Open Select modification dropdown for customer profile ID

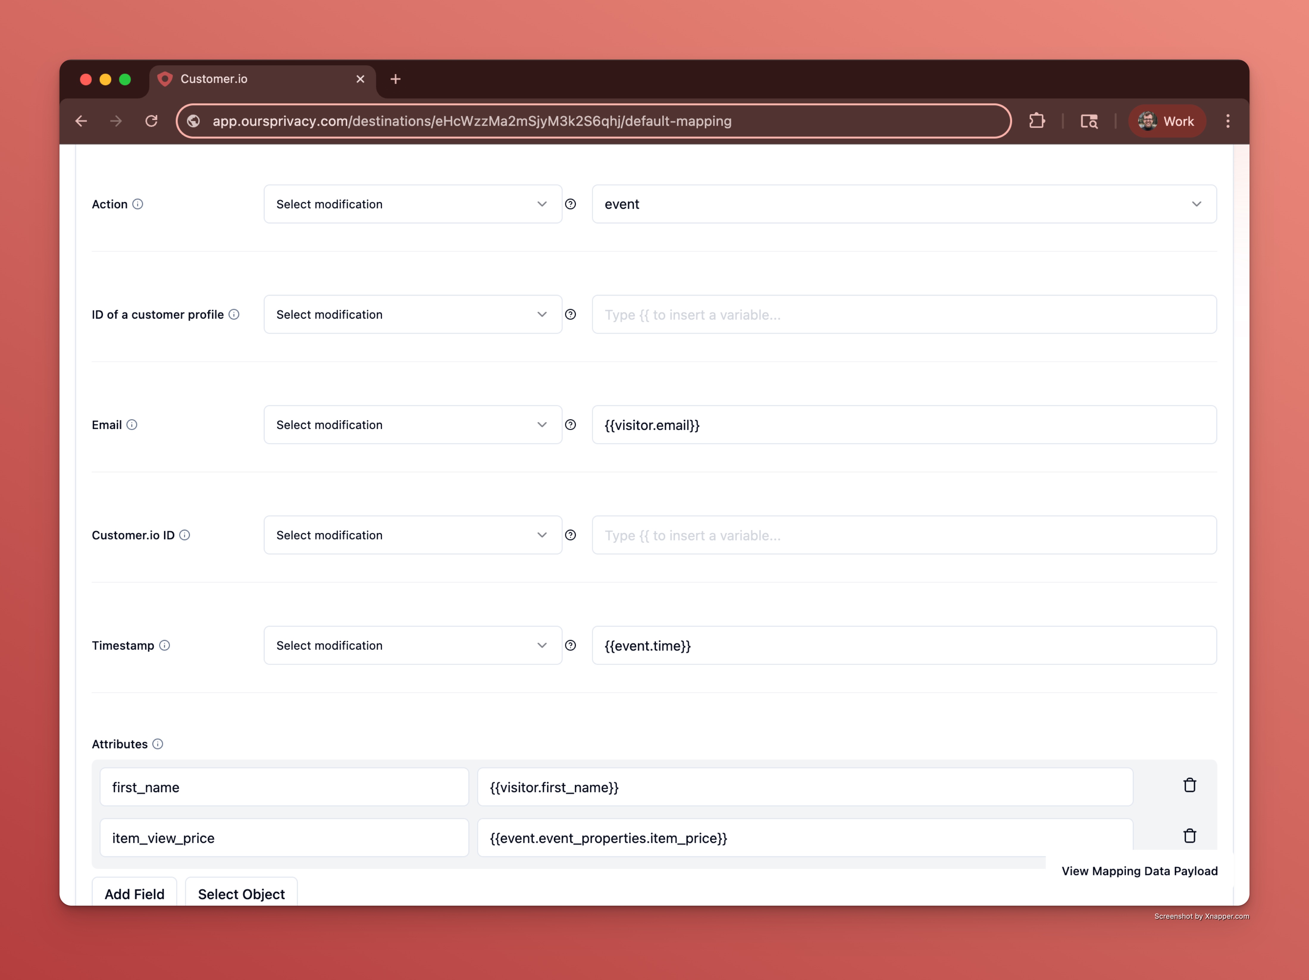413,315
